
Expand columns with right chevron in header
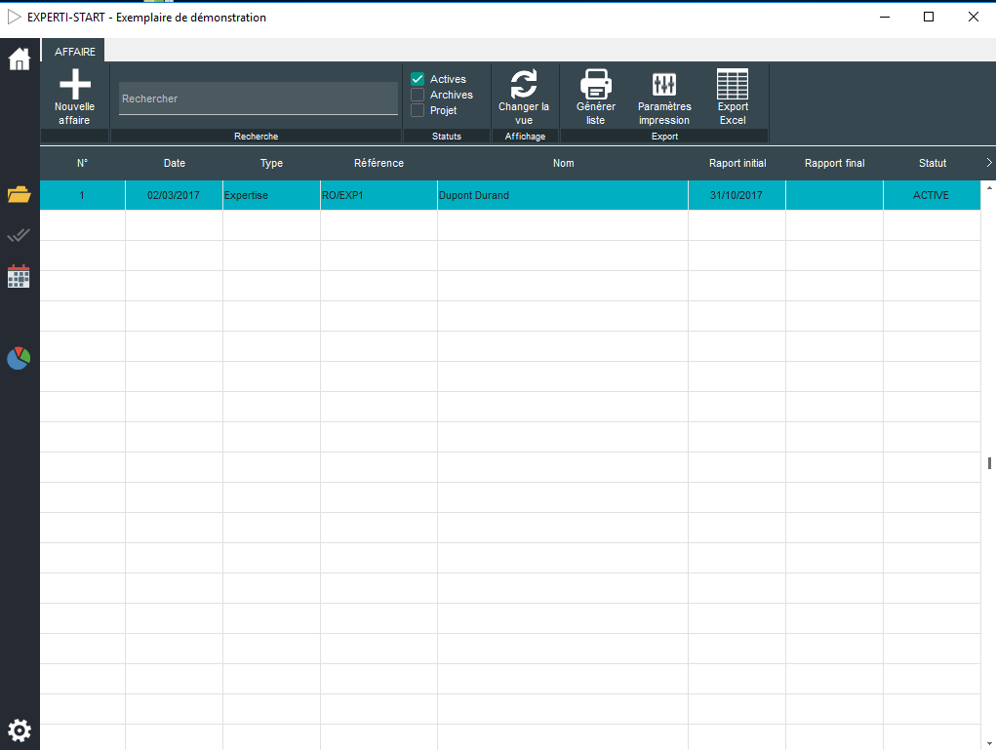989,163
